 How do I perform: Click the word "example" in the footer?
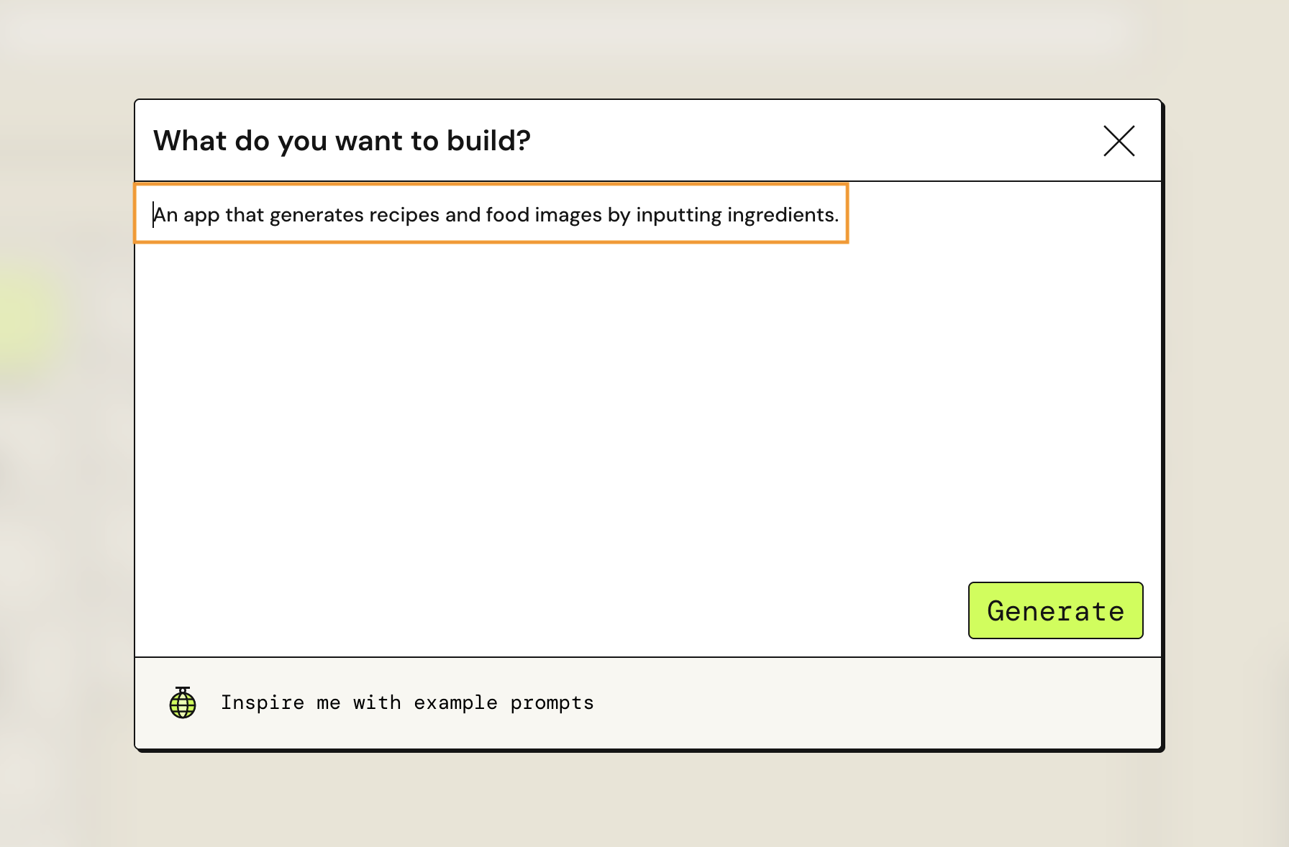pos(455,702)
